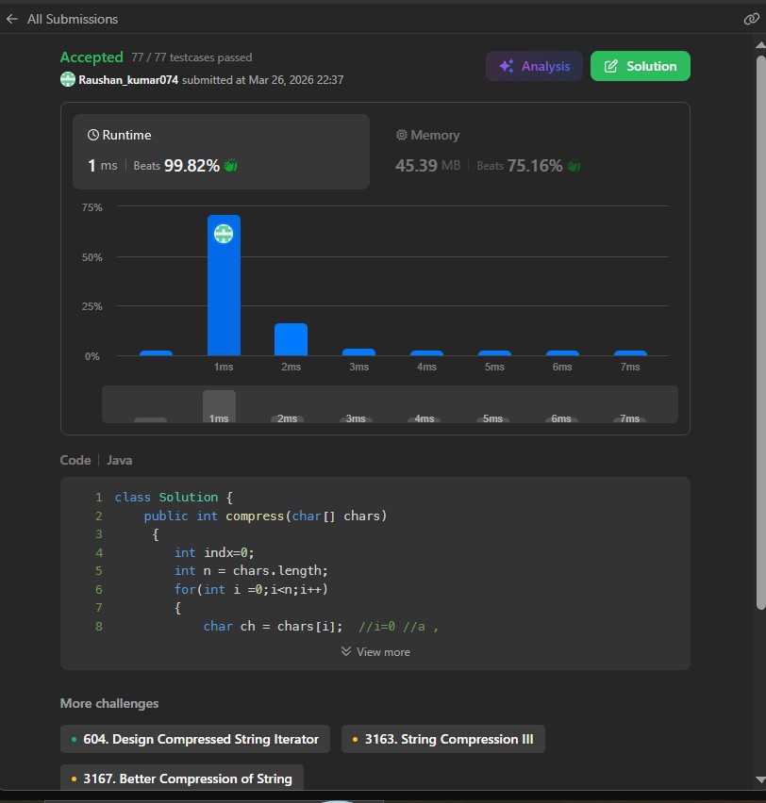Copy submission link using the chain icon

click(750, 19)
